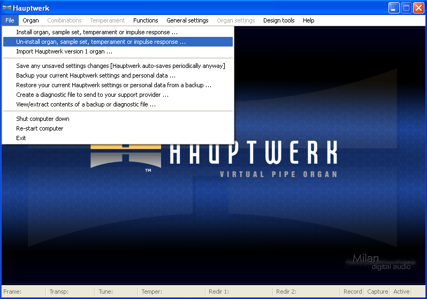Choose Shut computer down
The width and height of the screenshot is (427, 299).
coord(118,119)
